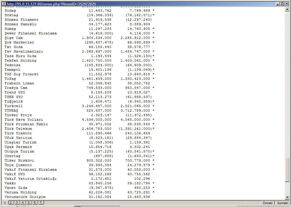Click the URL text in title bar
291x207 pixels.
pyautogui.click(x=51, y=4)
